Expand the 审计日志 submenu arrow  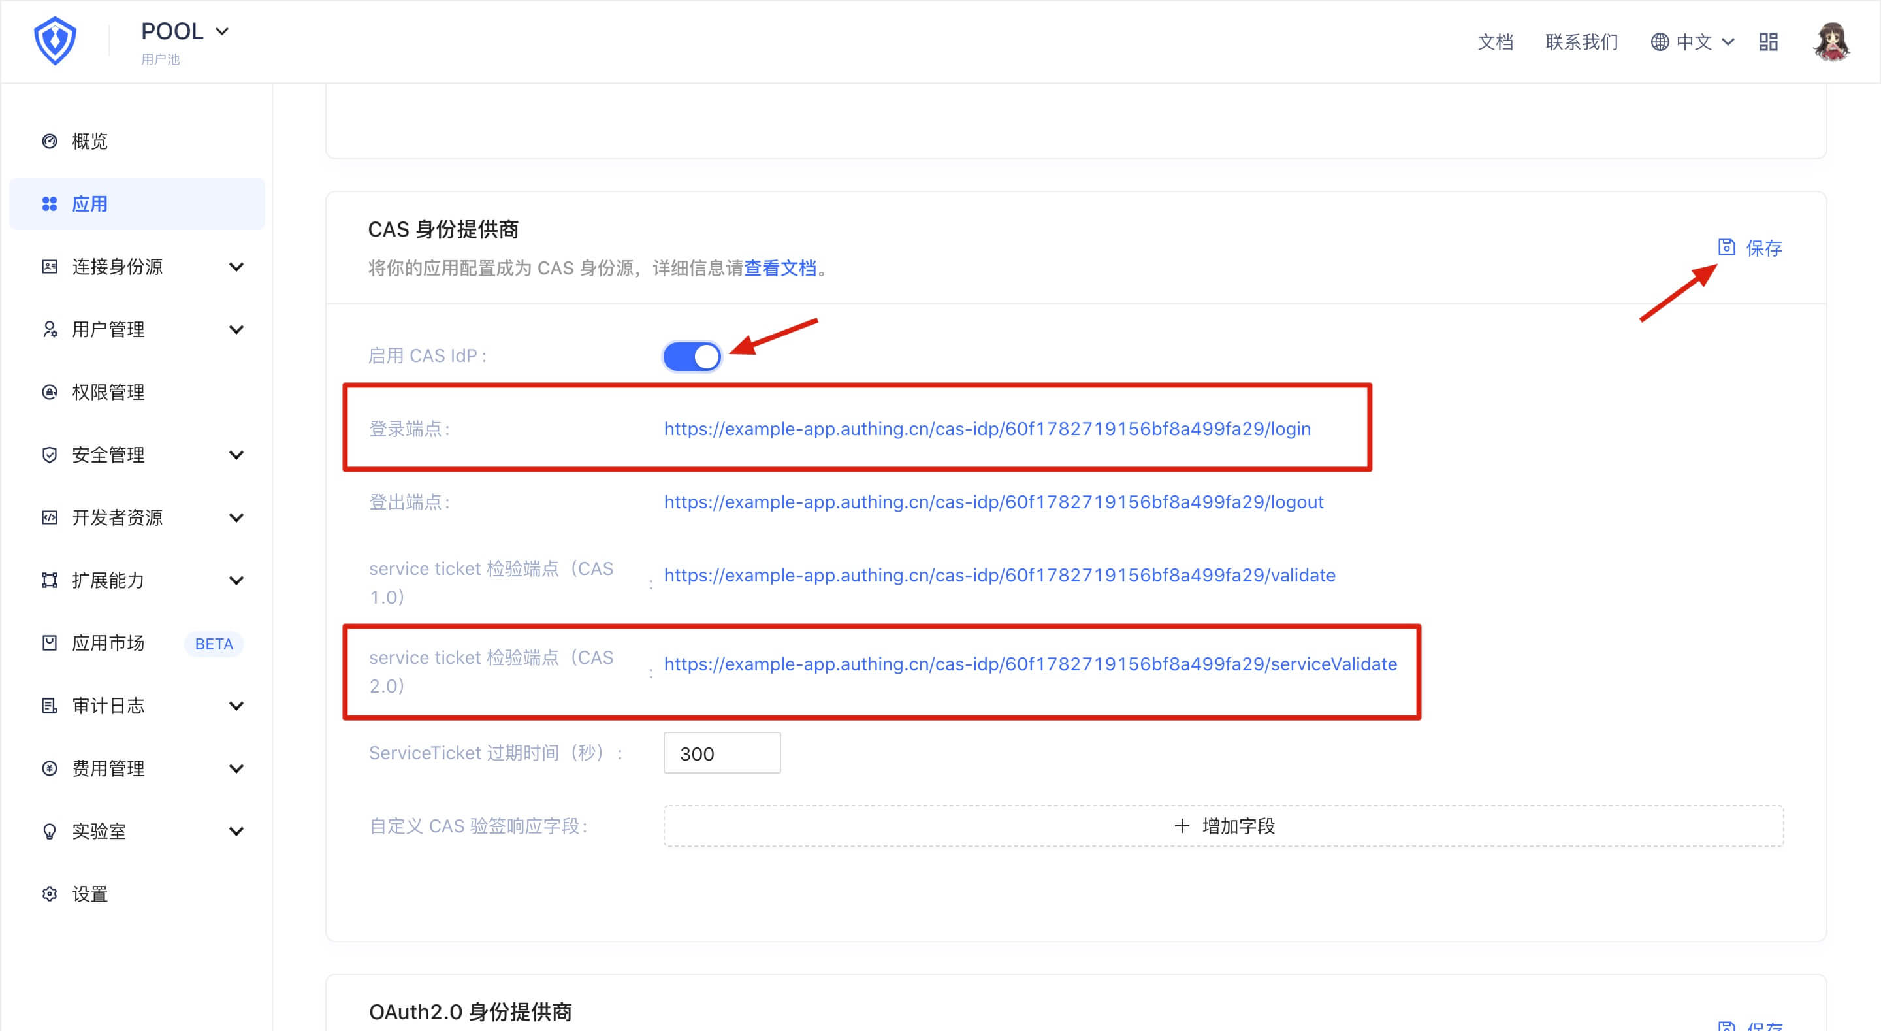(236, 706)
